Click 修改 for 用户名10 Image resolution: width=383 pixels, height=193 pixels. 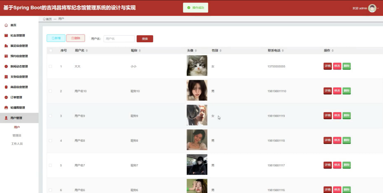(337, 91)
